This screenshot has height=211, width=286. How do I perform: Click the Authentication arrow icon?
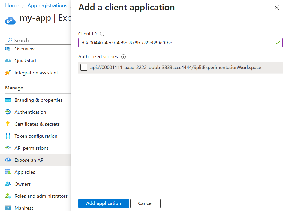click(x=8, y=112)
